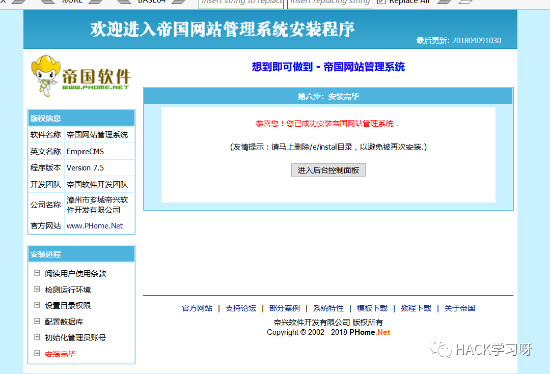Screen dimensions: 550x374
Task: Click the box icon beside 阅读用户使用条款
Action: click(37, 273)
